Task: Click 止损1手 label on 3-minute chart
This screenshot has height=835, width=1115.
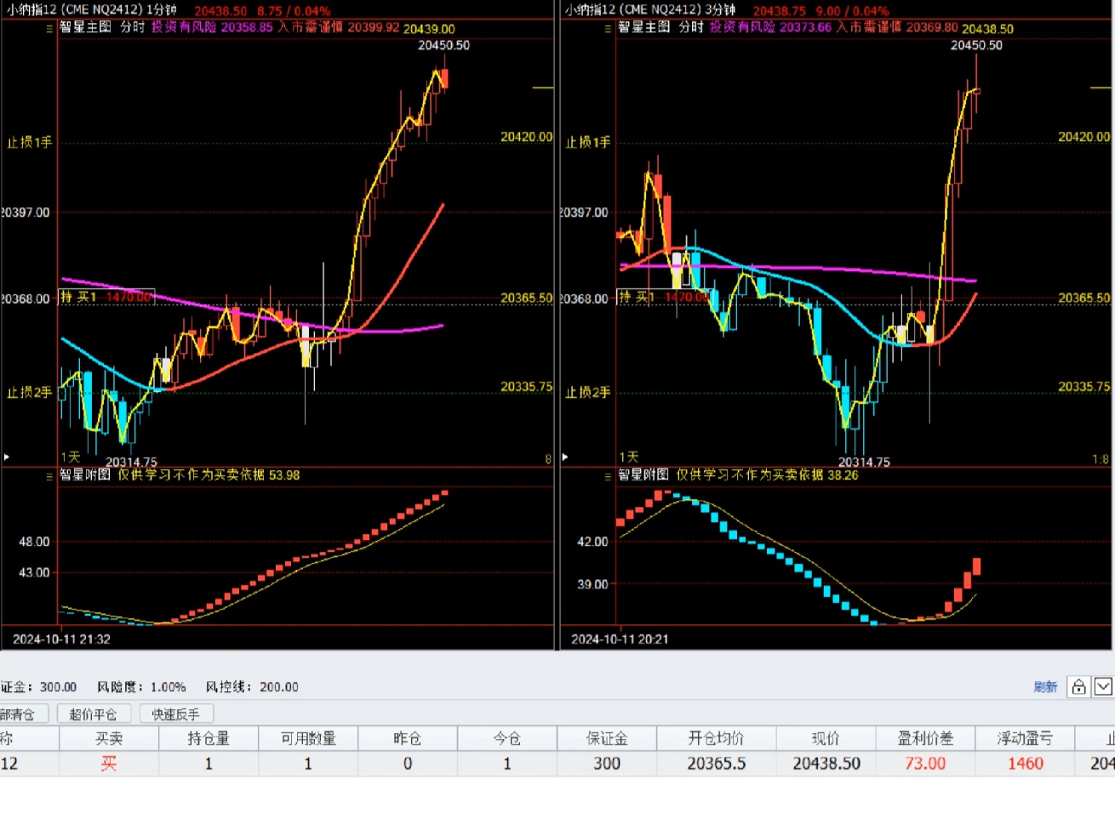Action: point(588,142)
